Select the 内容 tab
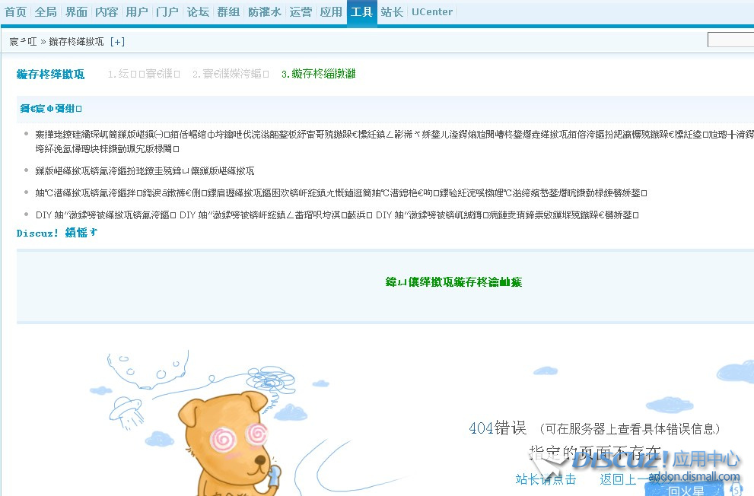The width and height of the screenshot is (754, 496). click(x=107, y=12)
